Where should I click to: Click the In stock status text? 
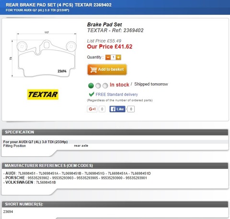(119, 85)
